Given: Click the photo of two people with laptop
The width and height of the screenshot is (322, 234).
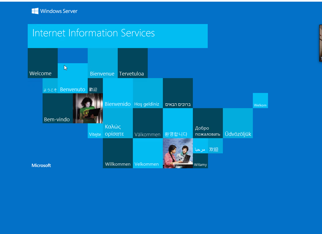Looking at the screenshot, I should tap(178, 153).
